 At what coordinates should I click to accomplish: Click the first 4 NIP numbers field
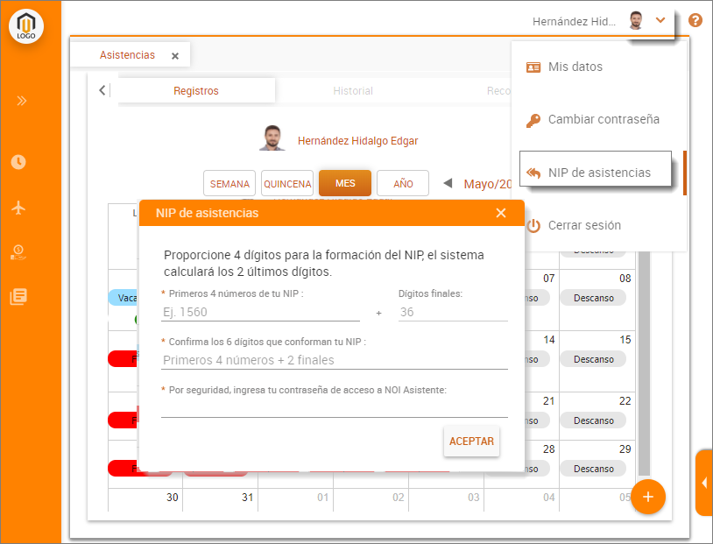click(260, 311)
